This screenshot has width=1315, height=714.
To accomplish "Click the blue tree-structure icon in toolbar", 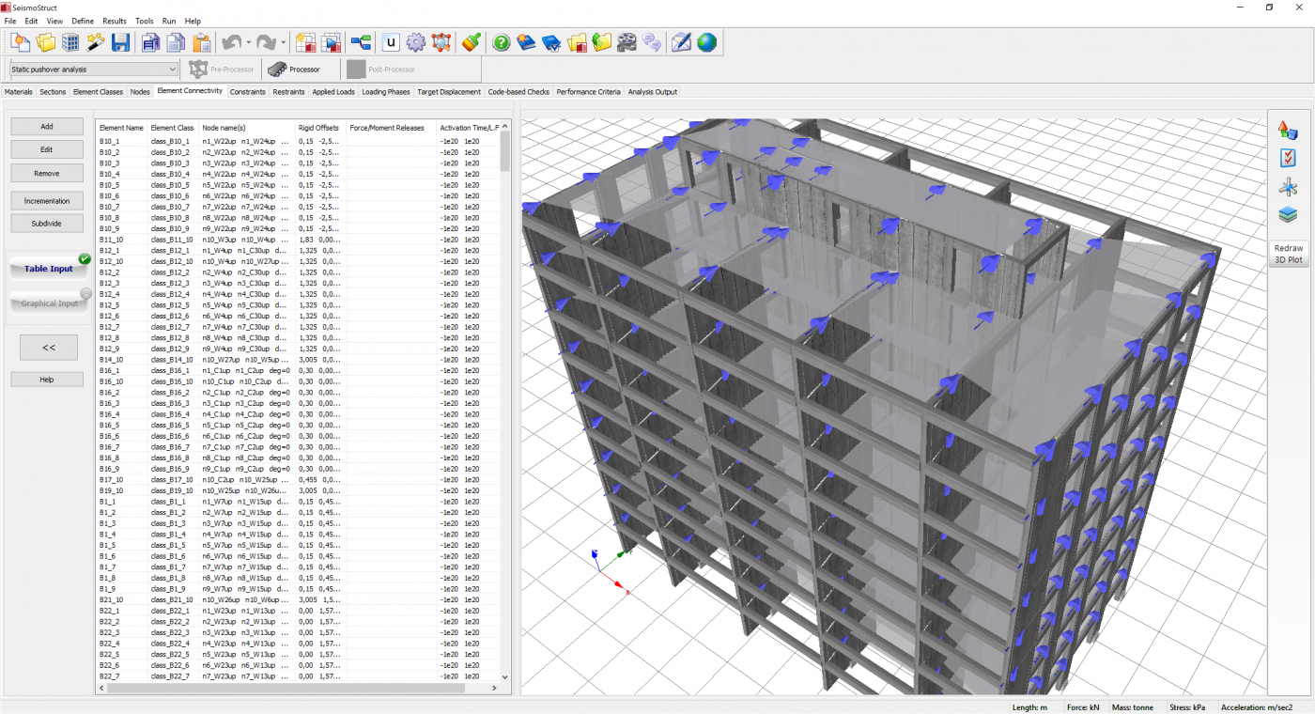I will 361,42.
